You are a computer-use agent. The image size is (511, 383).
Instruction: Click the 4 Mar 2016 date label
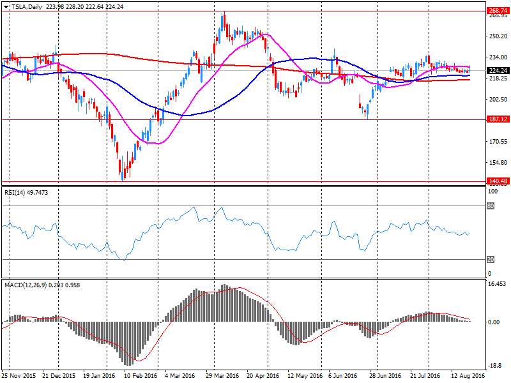click(x=180, y=375)
